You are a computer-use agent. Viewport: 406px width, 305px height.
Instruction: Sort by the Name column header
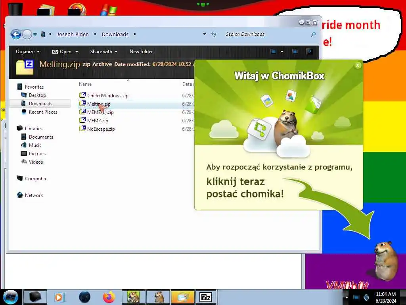click(85, 84)
